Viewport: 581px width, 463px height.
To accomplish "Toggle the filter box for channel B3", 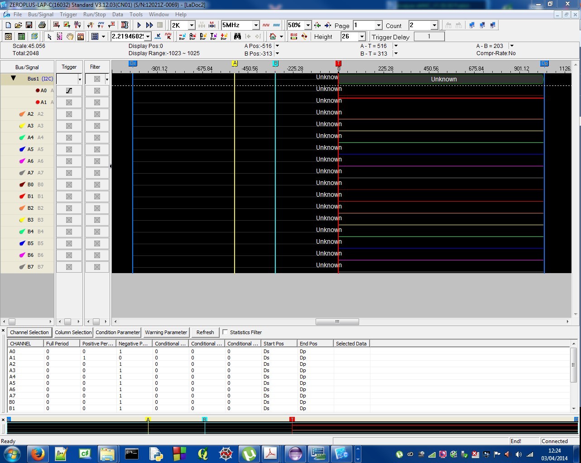I will [x=97, y=220].
